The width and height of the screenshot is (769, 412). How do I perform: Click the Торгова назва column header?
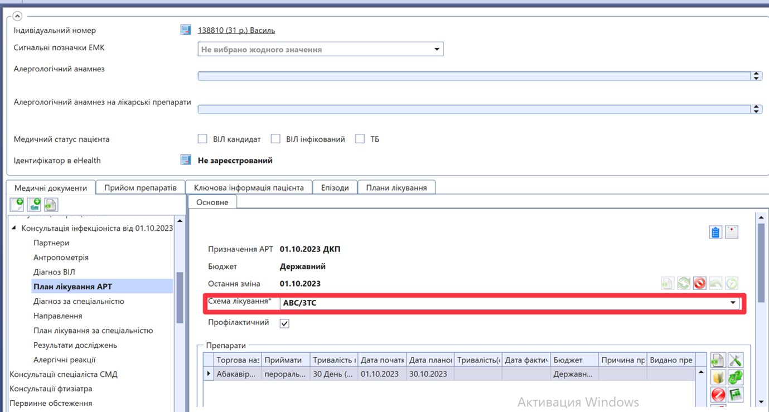(238, 360)
